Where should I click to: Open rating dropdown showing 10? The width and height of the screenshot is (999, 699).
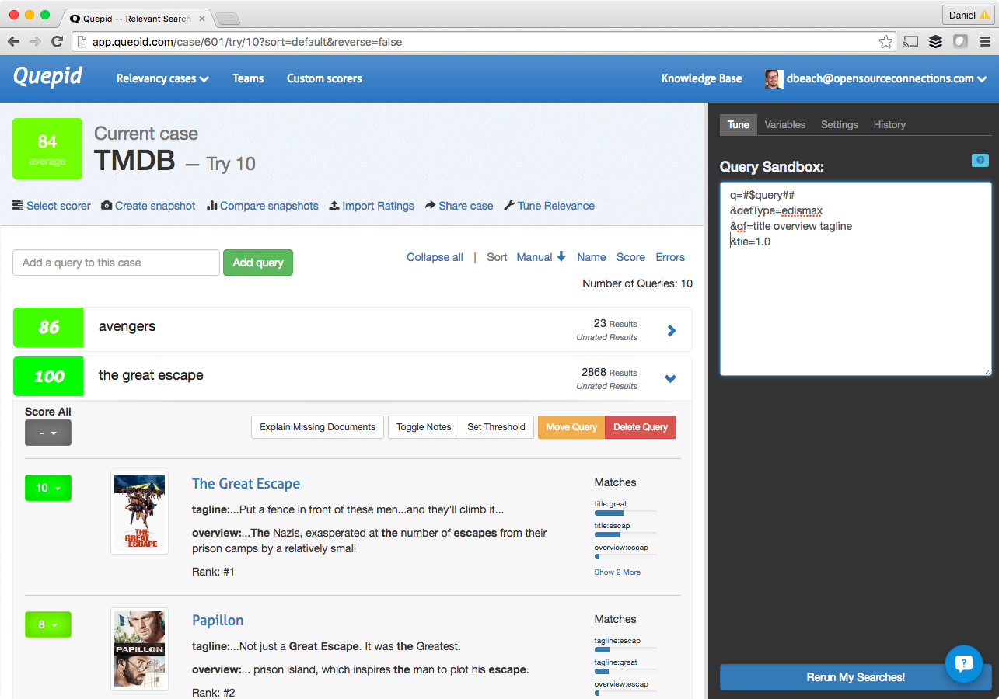tap(48, 488)
